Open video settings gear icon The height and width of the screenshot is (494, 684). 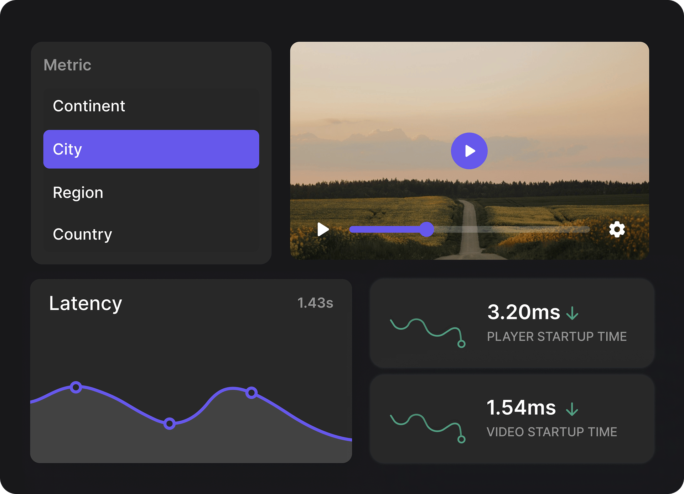coord(617,230)
